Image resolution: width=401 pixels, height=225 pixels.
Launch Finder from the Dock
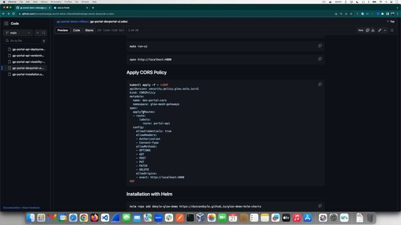pos(31,217)
